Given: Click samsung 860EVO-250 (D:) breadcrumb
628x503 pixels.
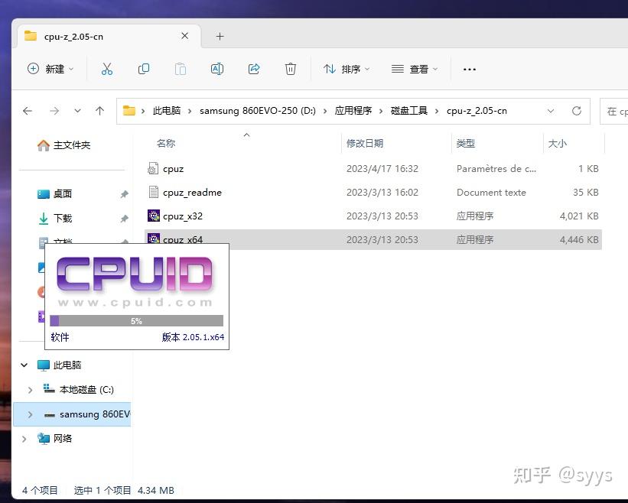Looking at the screenshot, I should pos(258,111).
